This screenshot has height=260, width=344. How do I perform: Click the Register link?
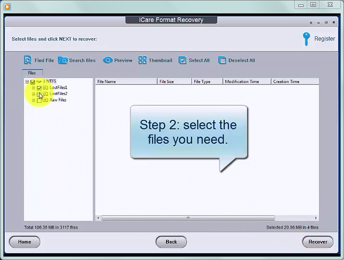(325, 39)
